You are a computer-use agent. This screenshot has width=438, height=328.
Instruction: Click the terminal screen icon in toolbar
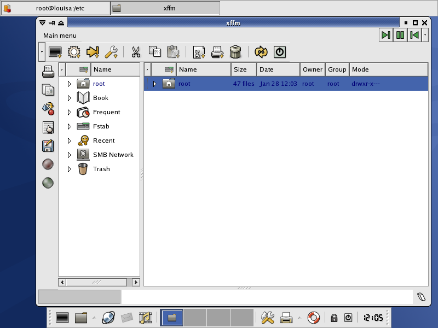coord(55,52)
